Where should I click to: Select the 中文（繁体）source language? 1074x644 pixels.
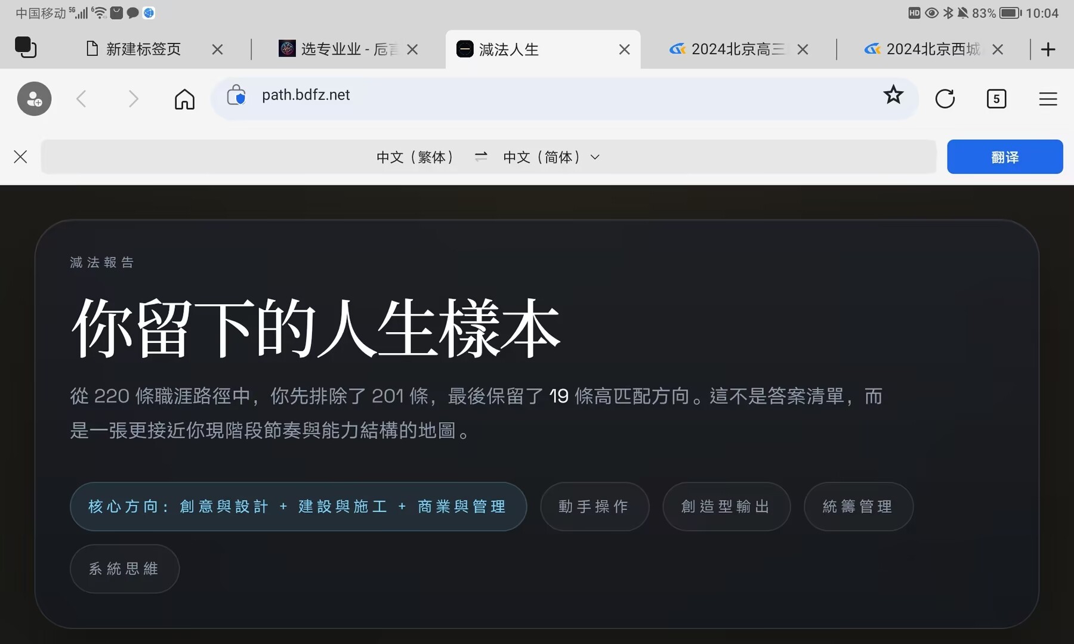click(415, 157)
